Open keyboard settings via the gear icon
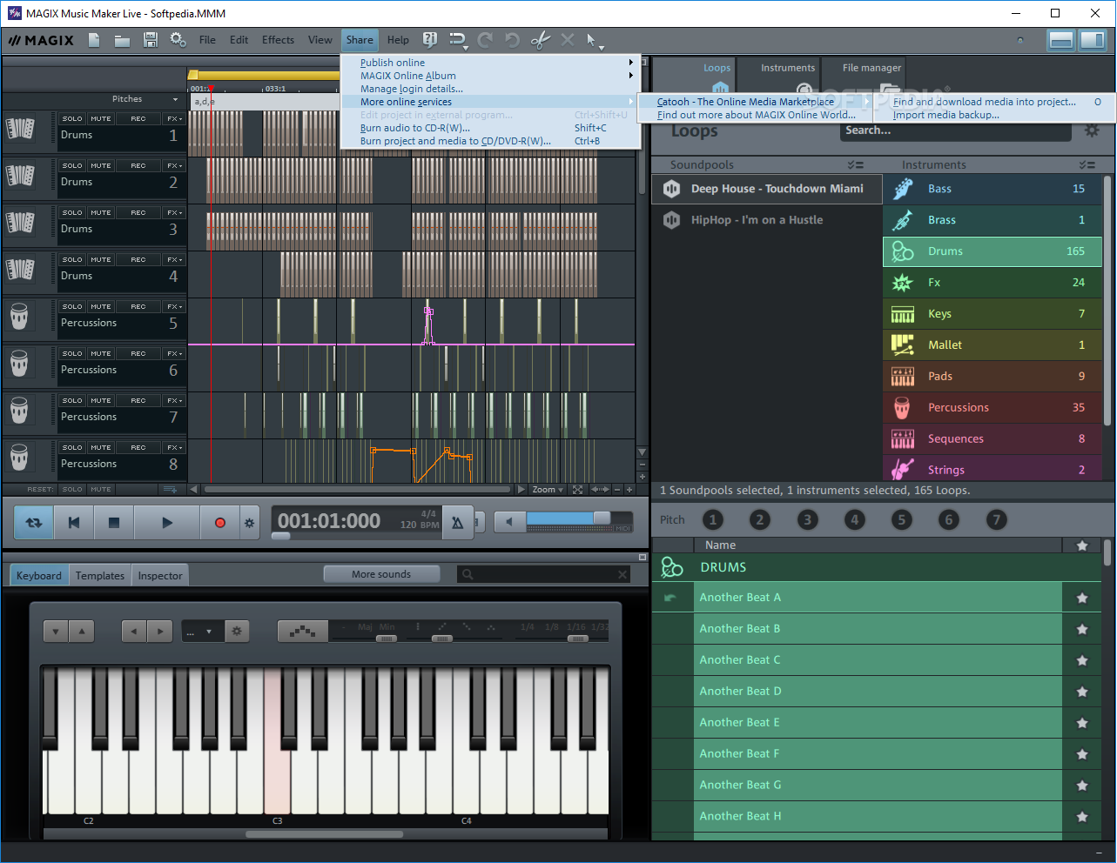 pos(237,632)
